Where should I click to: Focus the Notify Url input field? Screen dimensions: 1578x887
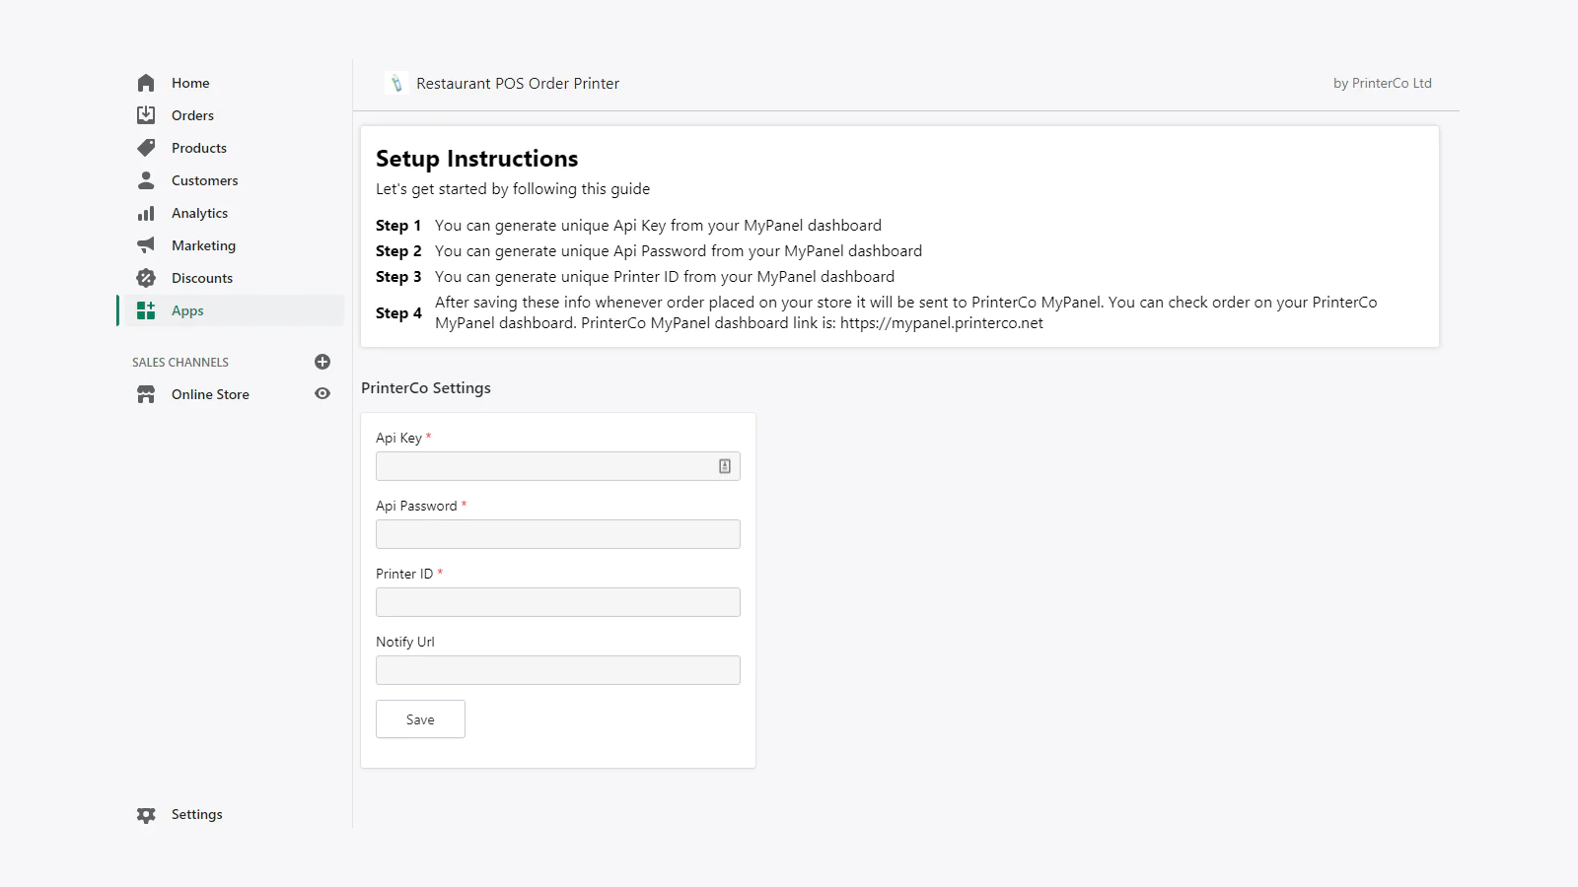[x=558, y=670]
